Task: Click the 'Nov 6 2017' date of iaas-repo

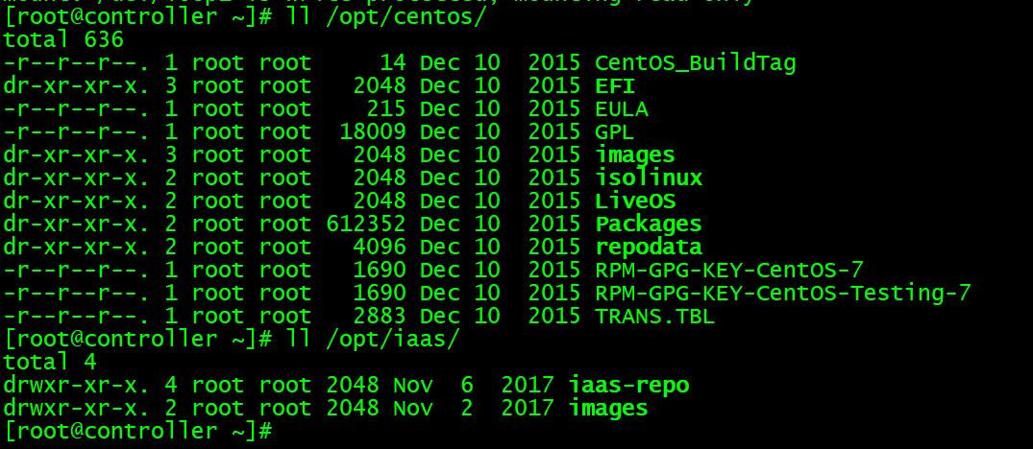Action: point(474,386)
